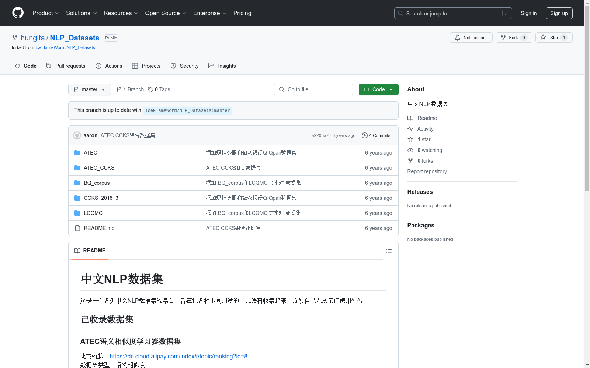Open commit message for ATEC_CCKS row
Viewport: 590px width, 368px height.
click(233, 168)
